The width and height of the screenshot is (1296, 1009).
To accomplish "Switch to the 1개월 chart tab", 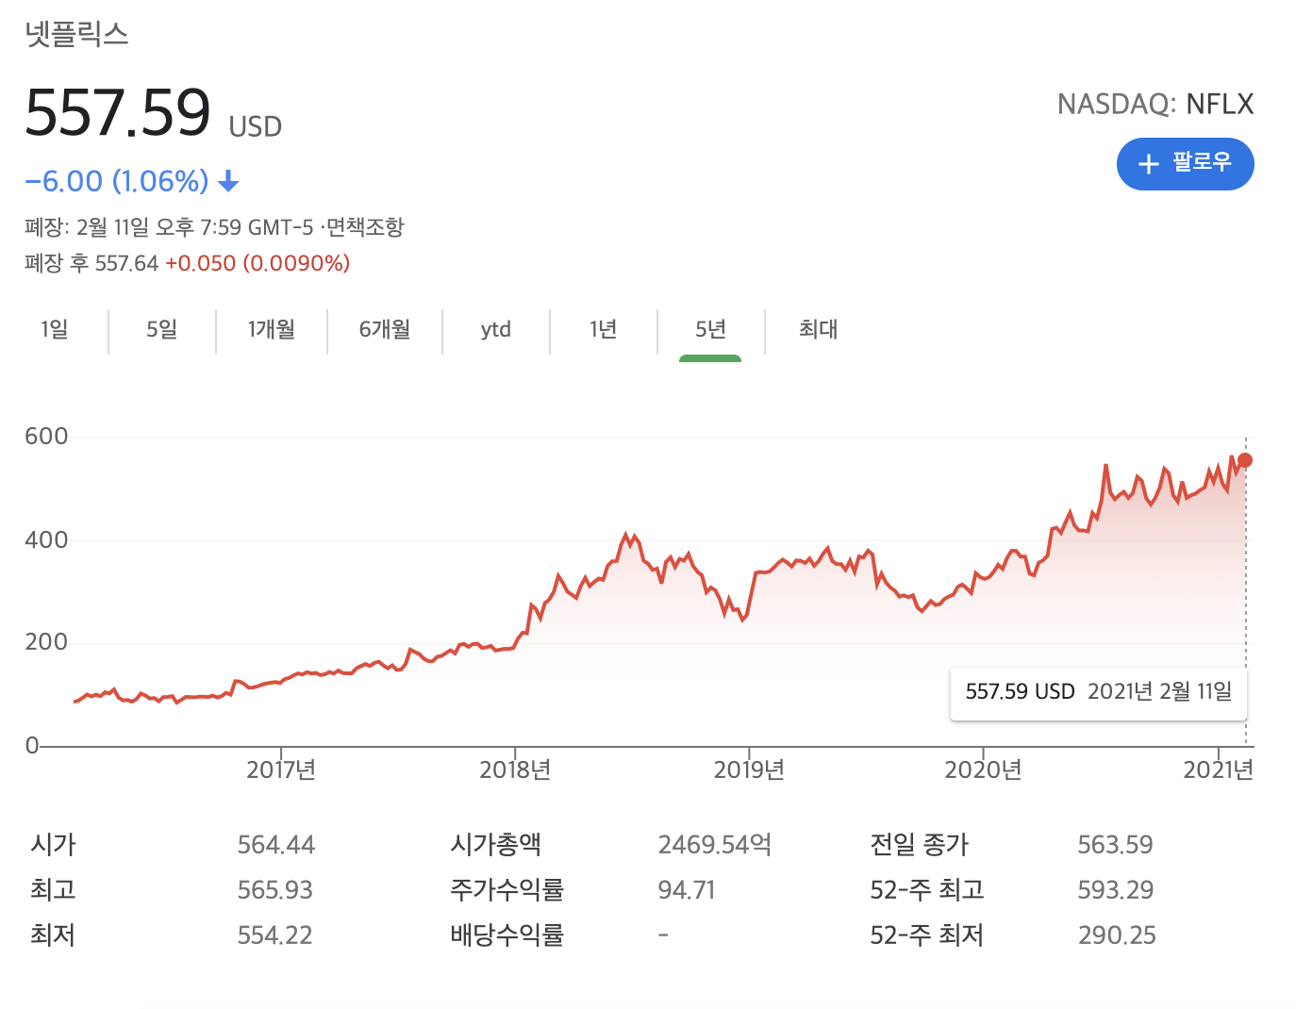I will [272, 329].
